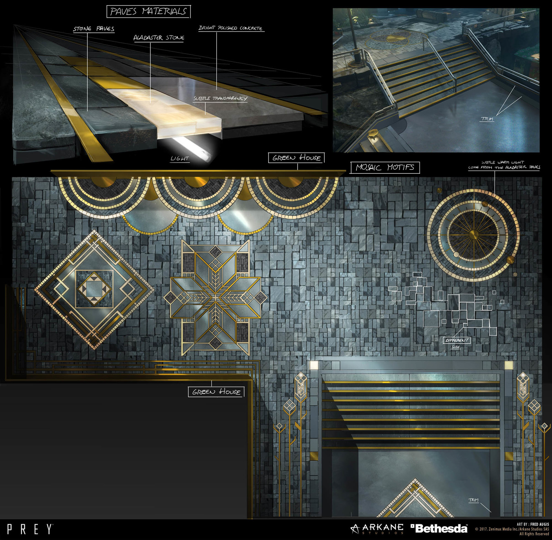Image resolution: width=552 pixels, height=540 pixels.
Task: Click the "ARKANE" studio wordmark
Action: pyautogui.click(x=383, y=528)
